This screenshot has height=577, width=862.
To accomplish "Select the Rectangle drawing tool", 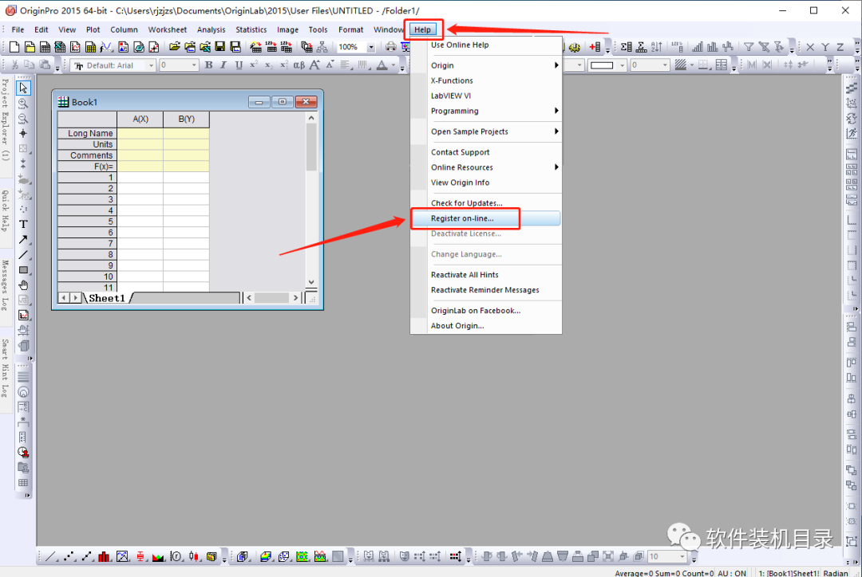I will coord(23,270).
